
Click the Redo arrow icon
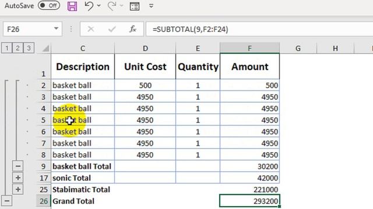(x=111, y=6)
